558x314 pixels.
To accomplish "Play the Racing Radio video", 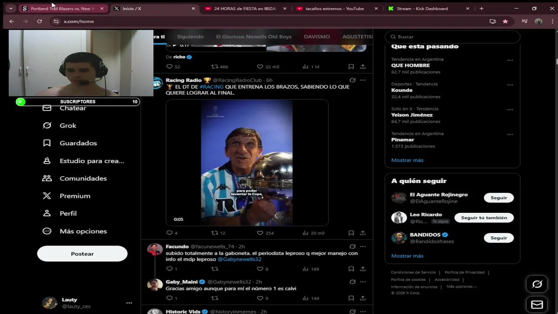I will [247, 163].
